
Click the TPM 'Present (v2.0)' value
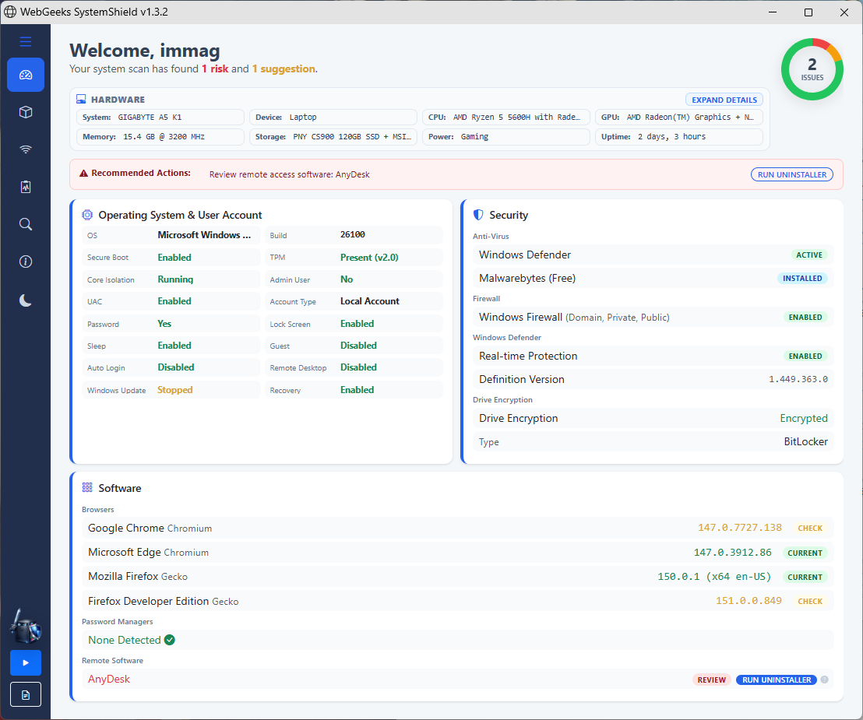pos(369,258)
